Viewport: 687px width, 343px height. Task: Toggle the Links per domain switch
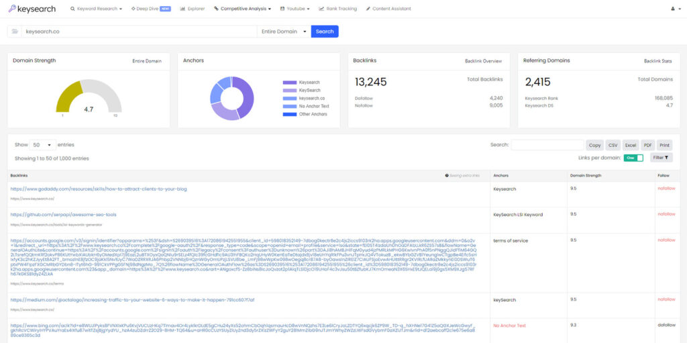(633, 158)
